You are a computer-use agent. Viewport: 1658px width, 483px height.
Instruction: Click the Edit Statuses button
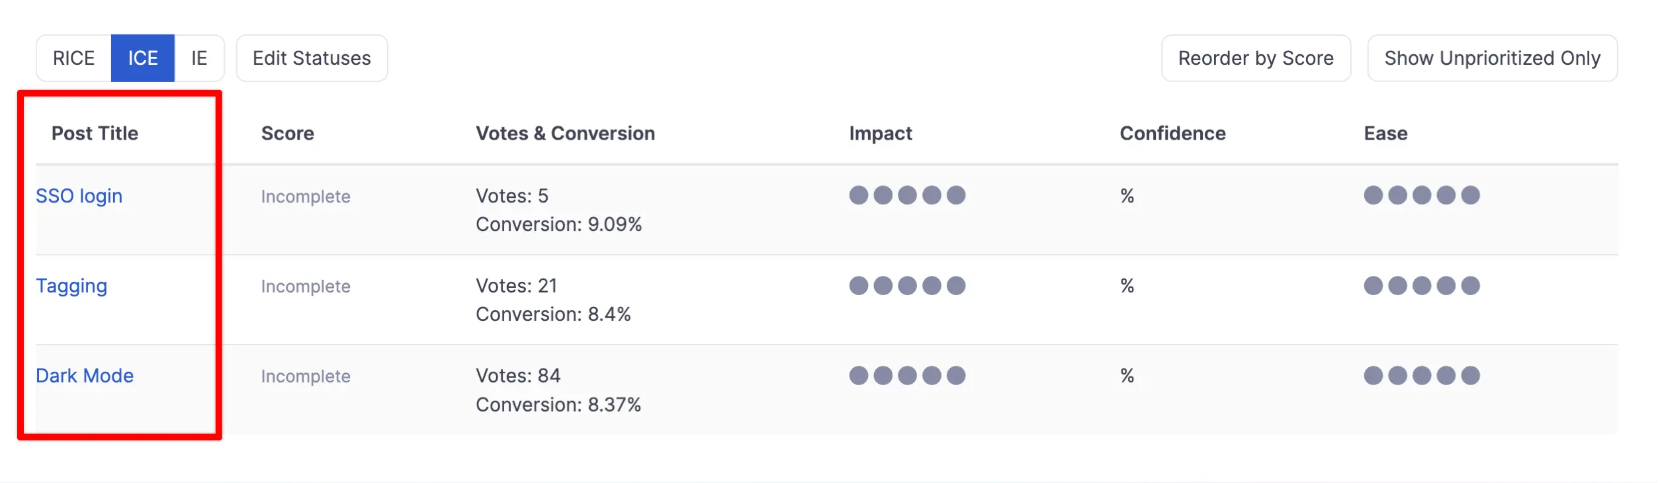point(312,58)
